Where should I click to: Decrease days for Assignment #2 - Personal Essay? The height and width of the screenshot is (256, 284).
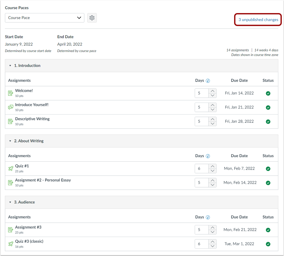point(212,185)
